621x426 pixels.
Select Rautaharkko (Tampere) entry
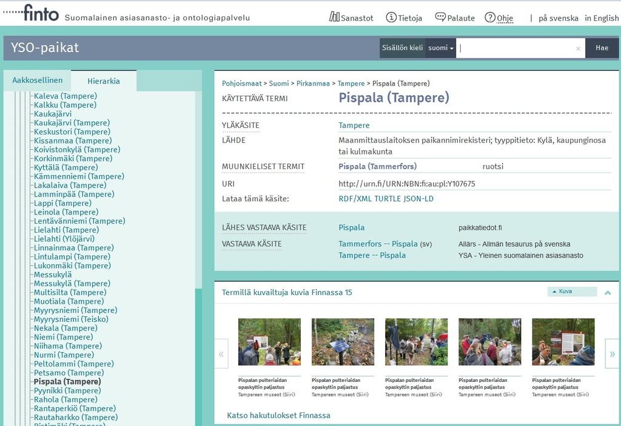[76, 418]
